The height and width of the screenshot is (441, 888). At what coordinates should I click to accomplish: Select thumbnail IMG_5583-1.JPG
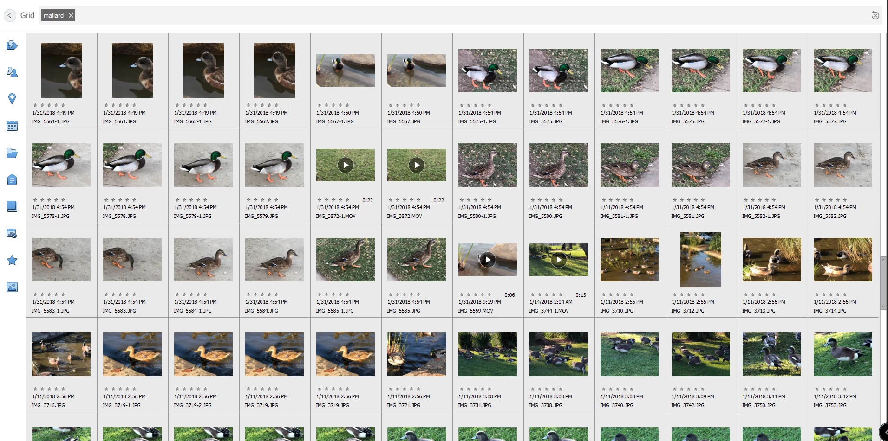pos(61,260)
